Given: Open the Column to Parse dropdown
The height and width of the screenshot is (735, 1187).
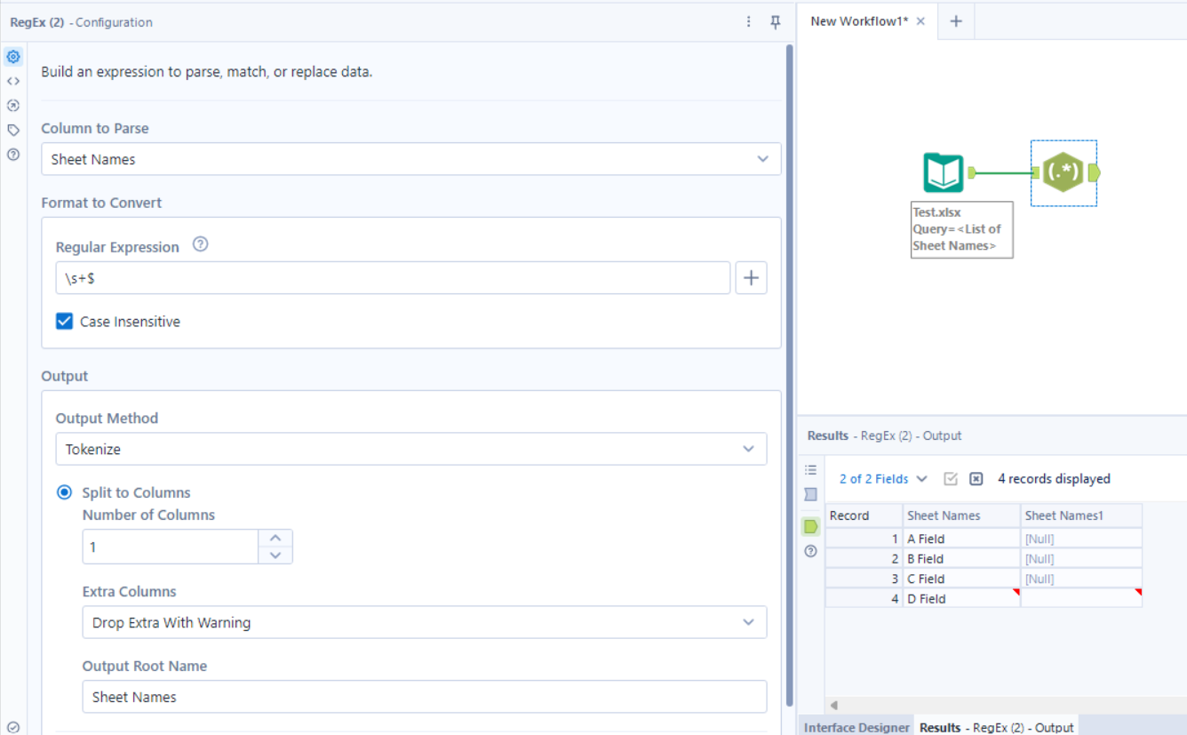Looking at the screenshot, I should coord(410,159).
